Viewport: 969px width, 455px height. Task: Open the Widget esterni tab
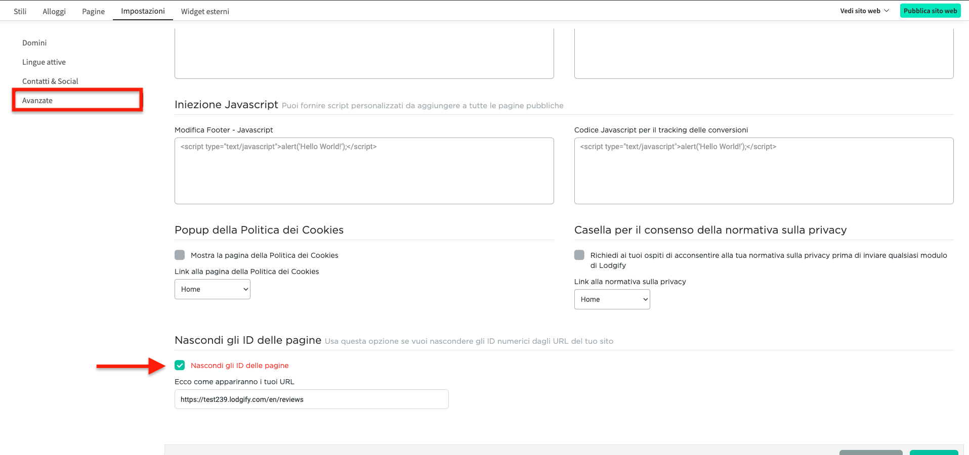(205, 11)
